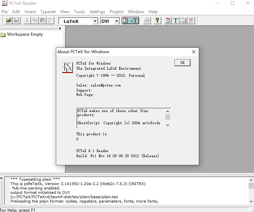Maximize the PCTeX Reader window
Viewport: 254px width, 212px height.
coord(232,3)
